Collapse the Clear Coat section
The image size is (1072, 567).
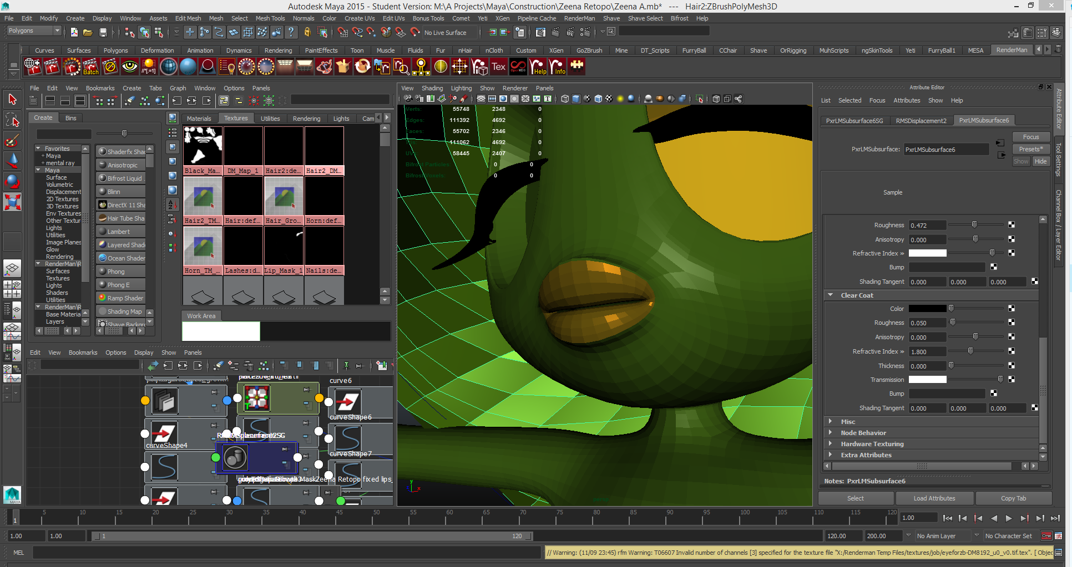click(831, 295)
